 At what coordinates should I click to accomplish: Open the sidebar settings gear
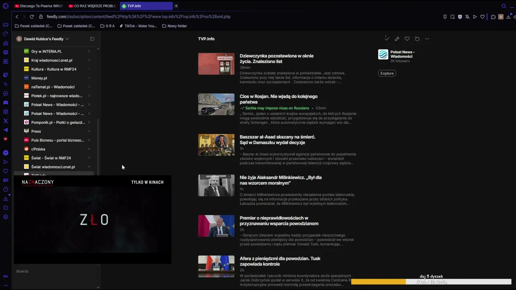click(x=6, y=217)
